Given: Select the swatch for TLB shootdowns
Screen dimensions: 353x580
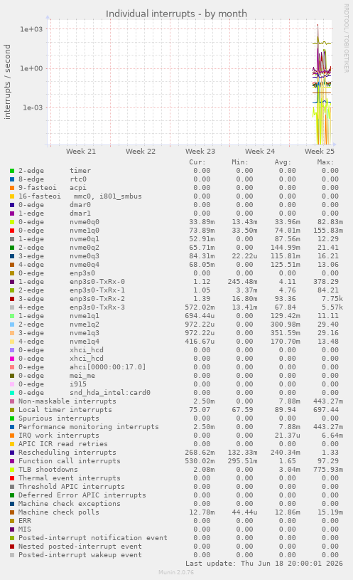Looking at the screenshot, I should [12, 470].
